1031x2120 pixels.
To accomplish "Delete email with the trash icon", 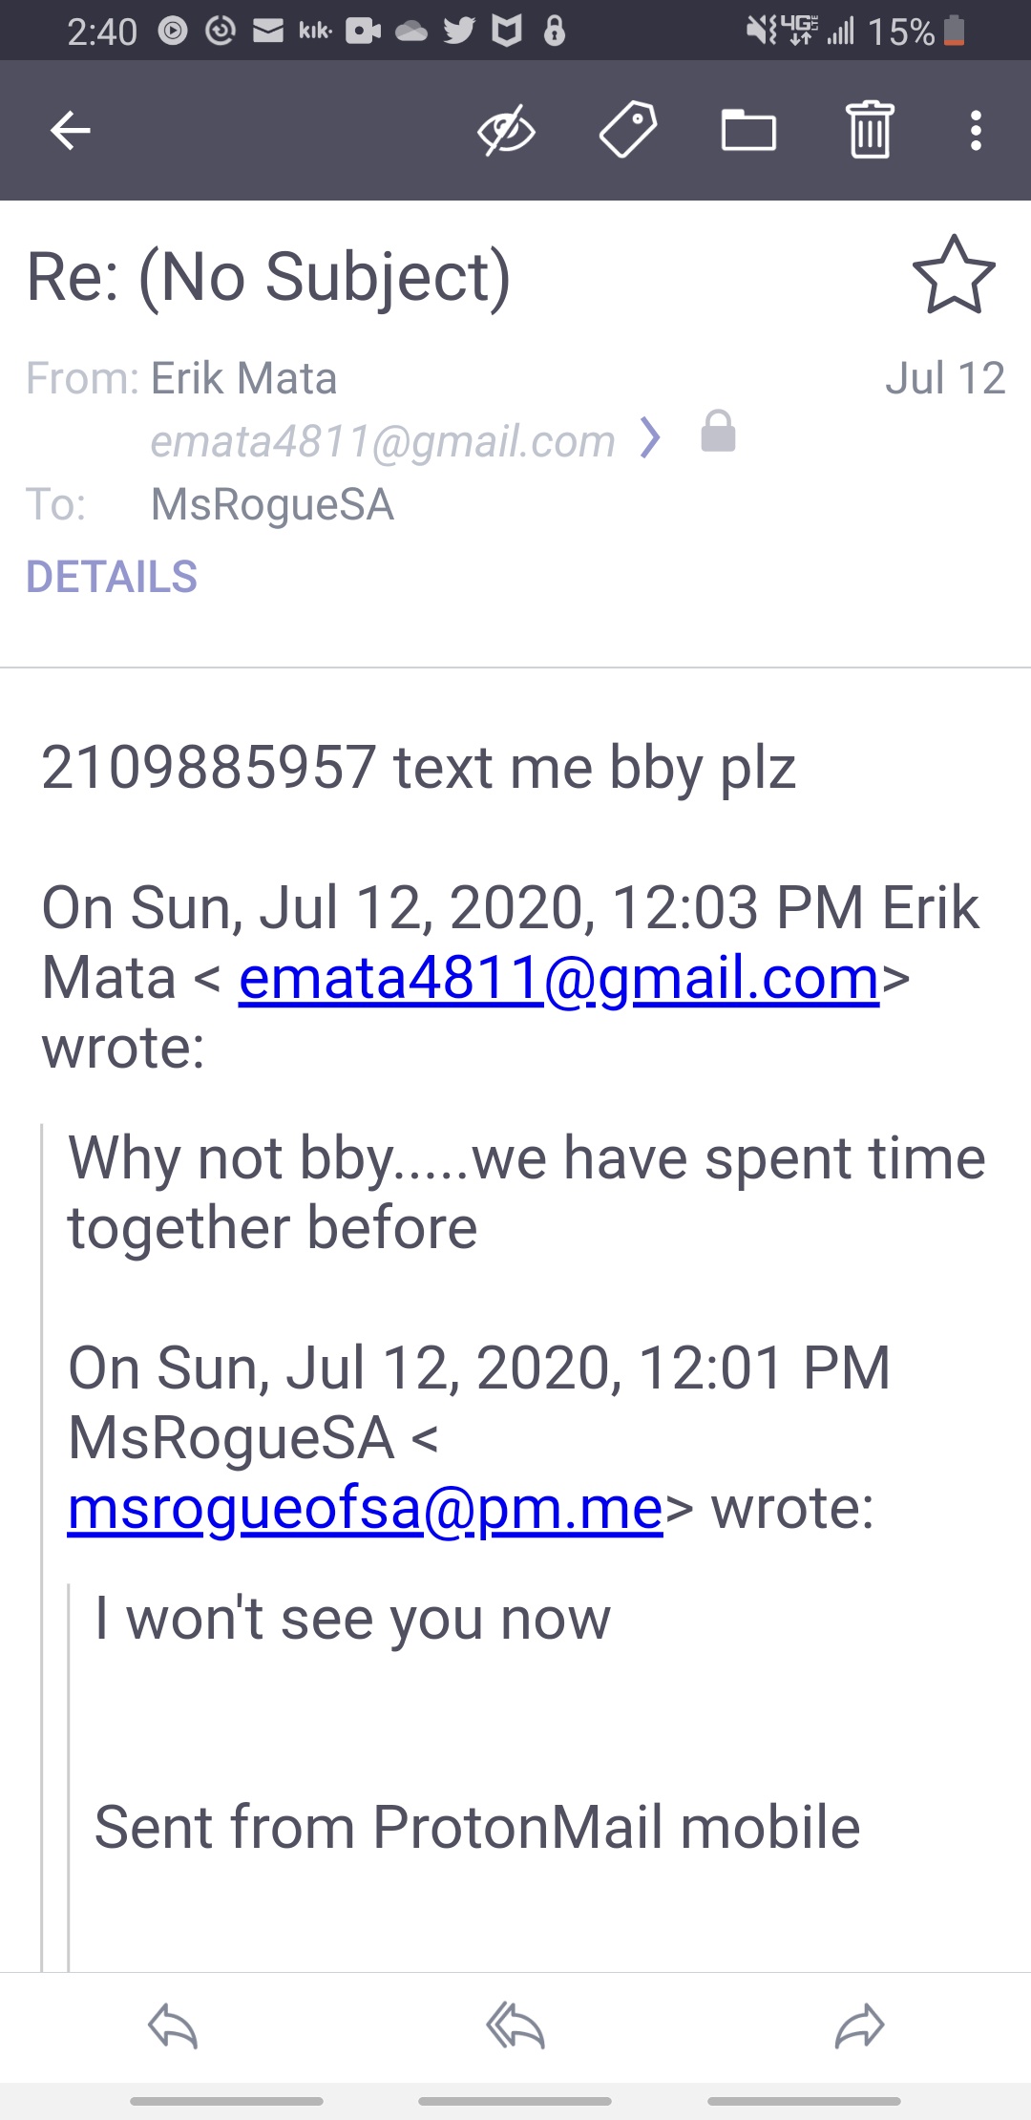I will click(870, 131).
